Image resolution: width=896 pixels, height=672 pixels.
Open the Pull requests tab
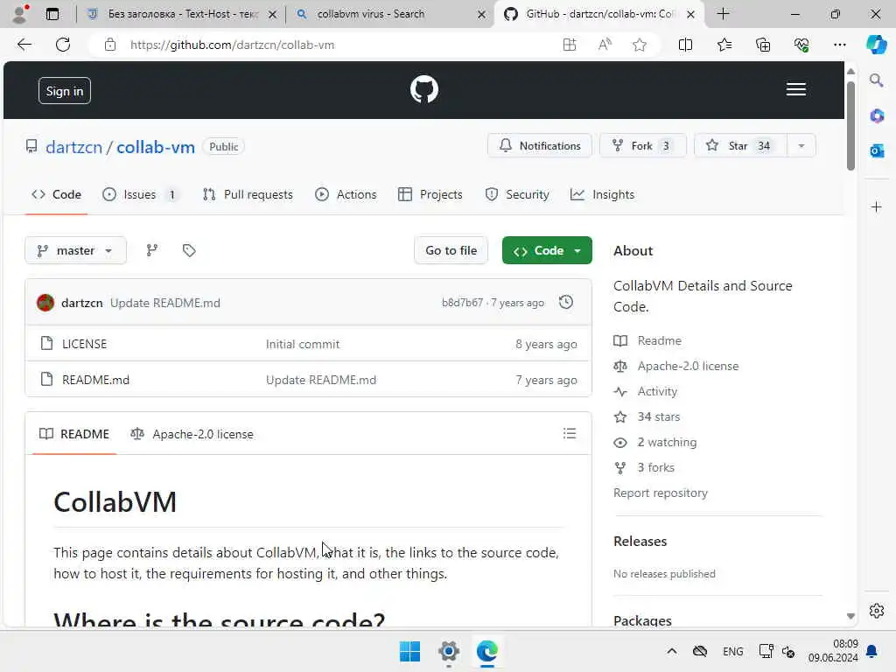248,194
